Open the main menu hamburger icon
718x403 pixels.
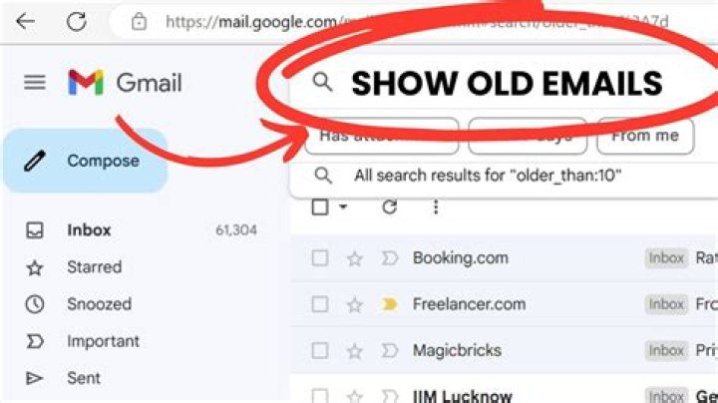(35, 83)
